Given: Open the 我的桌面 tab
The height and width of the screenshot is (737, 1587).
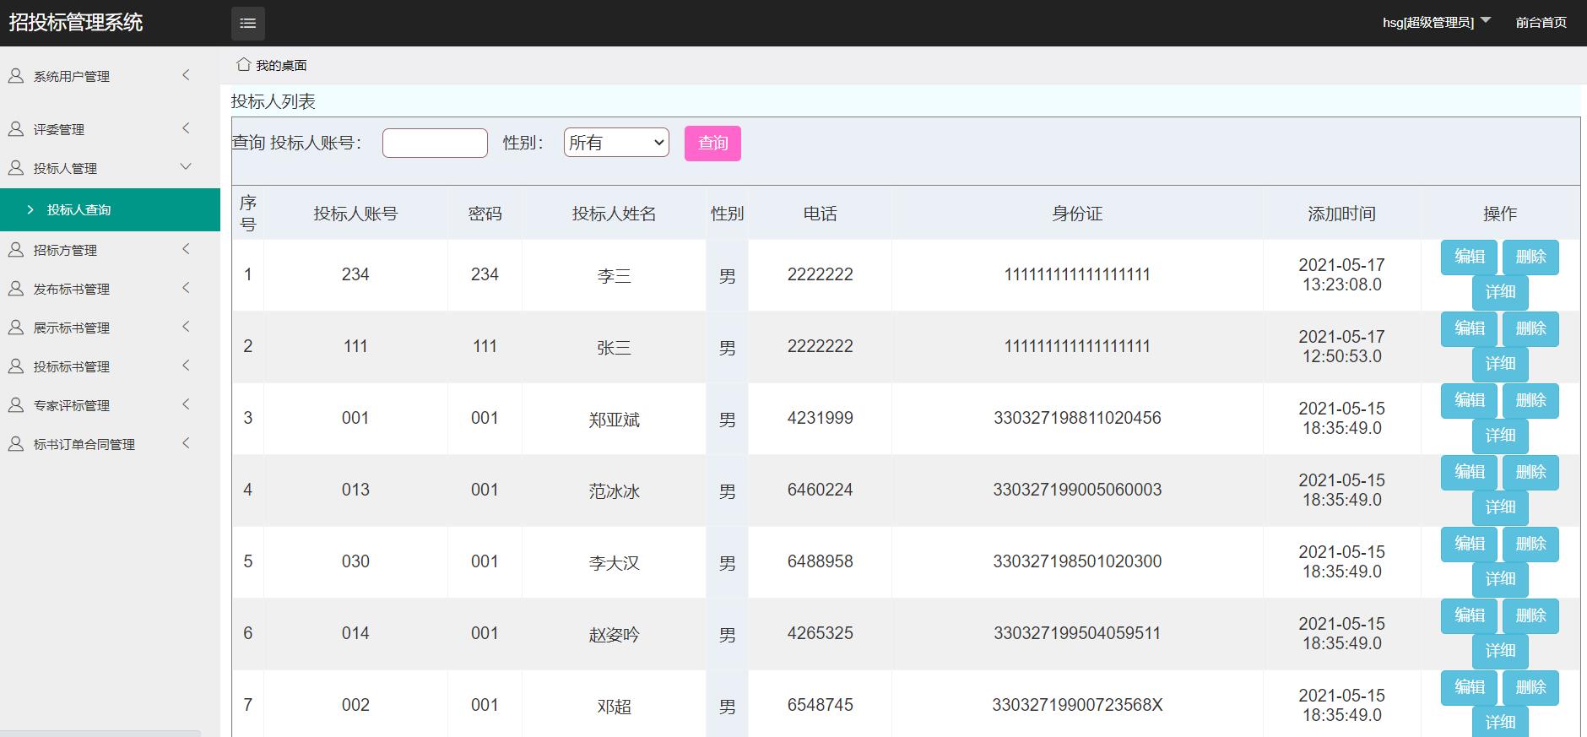Looking at the screenshot, I should (x=281, y=65).
